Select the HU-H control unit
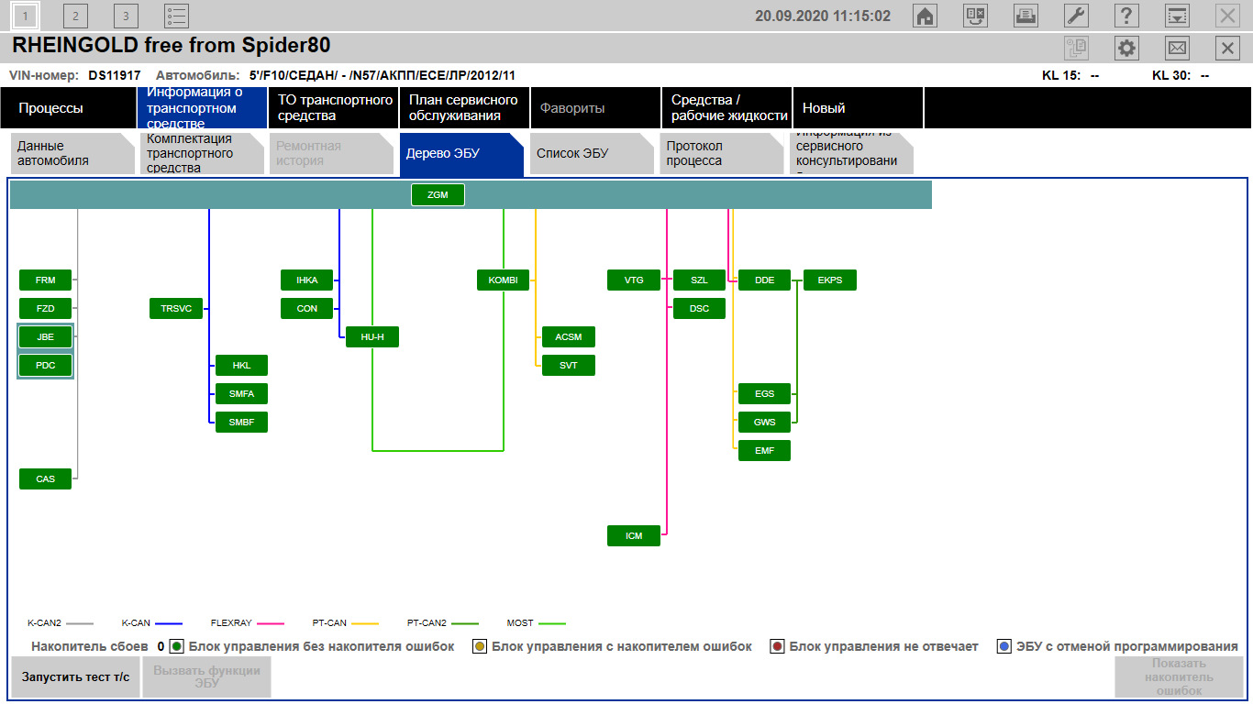This screenshot has width=1253, height=704. pos(372,337)
